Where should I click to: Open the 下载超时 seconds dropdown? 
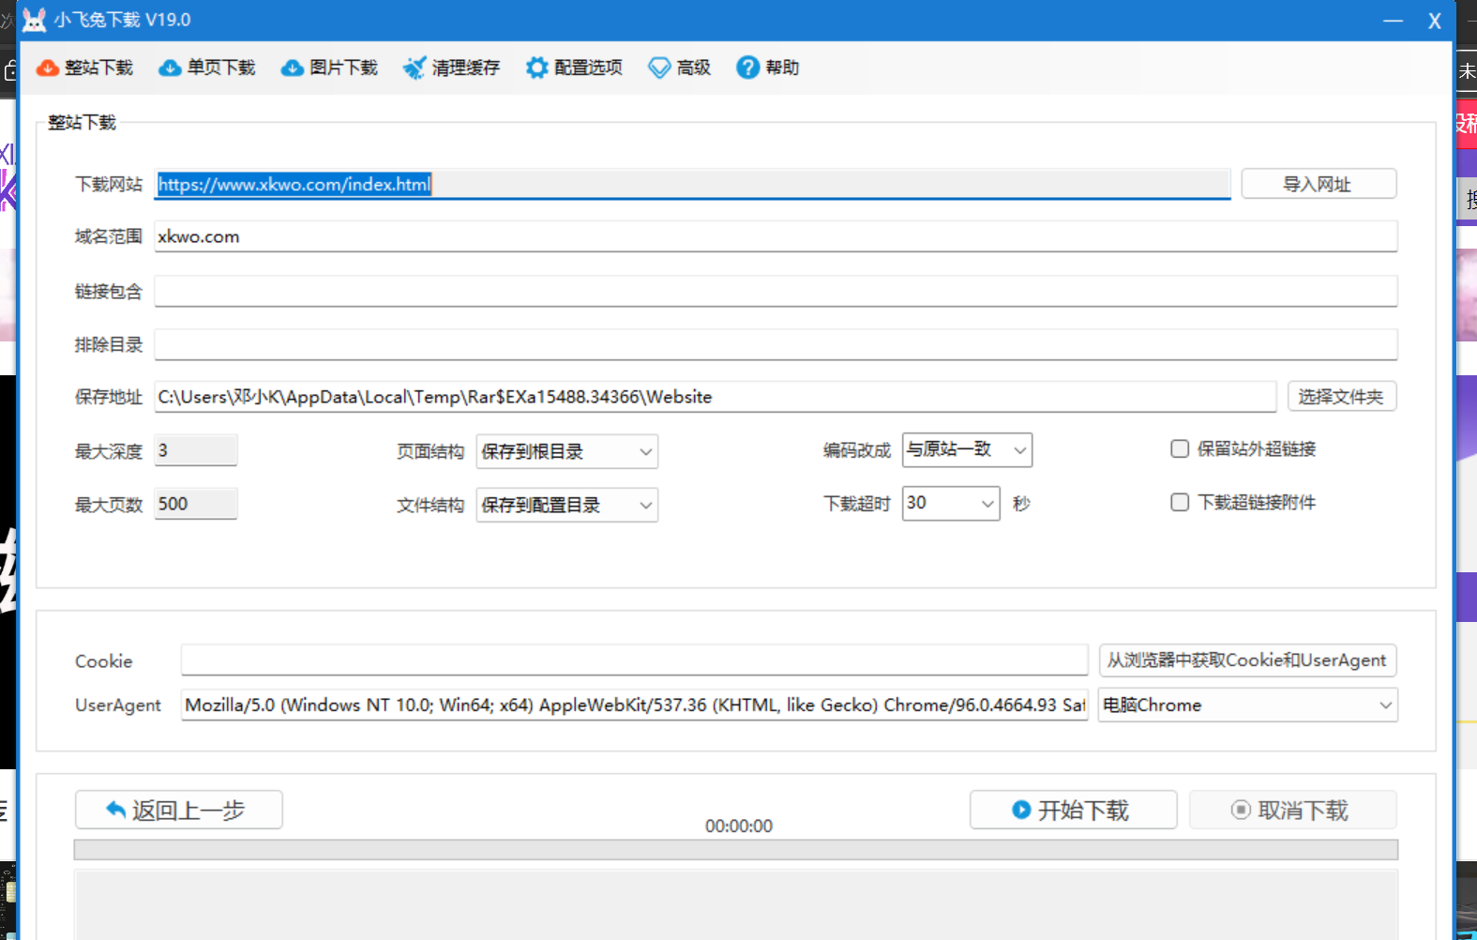coord(950,504)
